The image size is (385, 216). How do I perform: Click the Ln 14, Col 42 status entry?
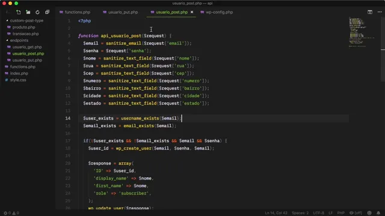[x=276, y=213]
